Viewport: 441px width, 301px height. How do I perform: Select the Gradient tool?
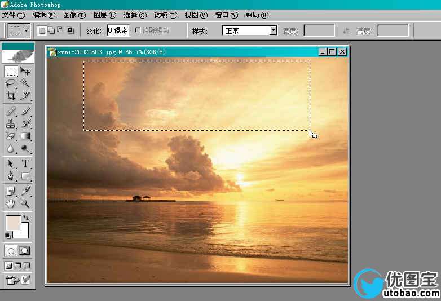[25, 136]
